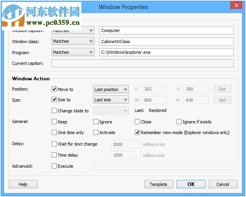Click the Execute command text field
Screen dimensions: 246x197
pyautogui.click(x=163, y=166)
